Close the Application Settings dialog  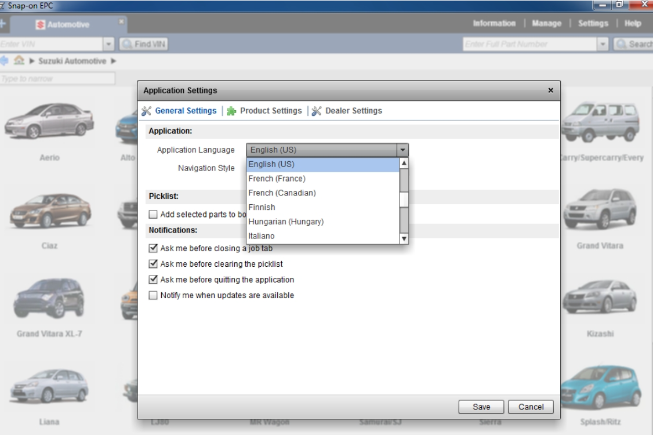[550, 90]
